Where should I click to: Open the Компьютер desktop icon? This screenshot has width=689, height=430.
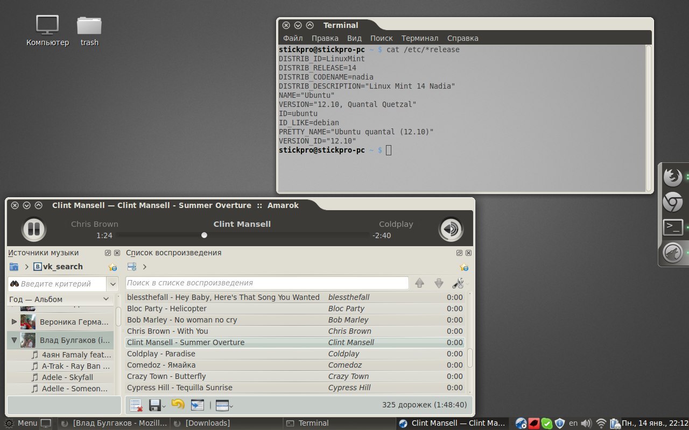pos(47,31)
